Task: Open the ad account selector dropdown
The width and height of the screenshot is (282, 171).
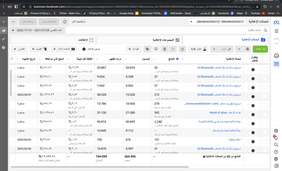Action: click(x=217, y=22)
